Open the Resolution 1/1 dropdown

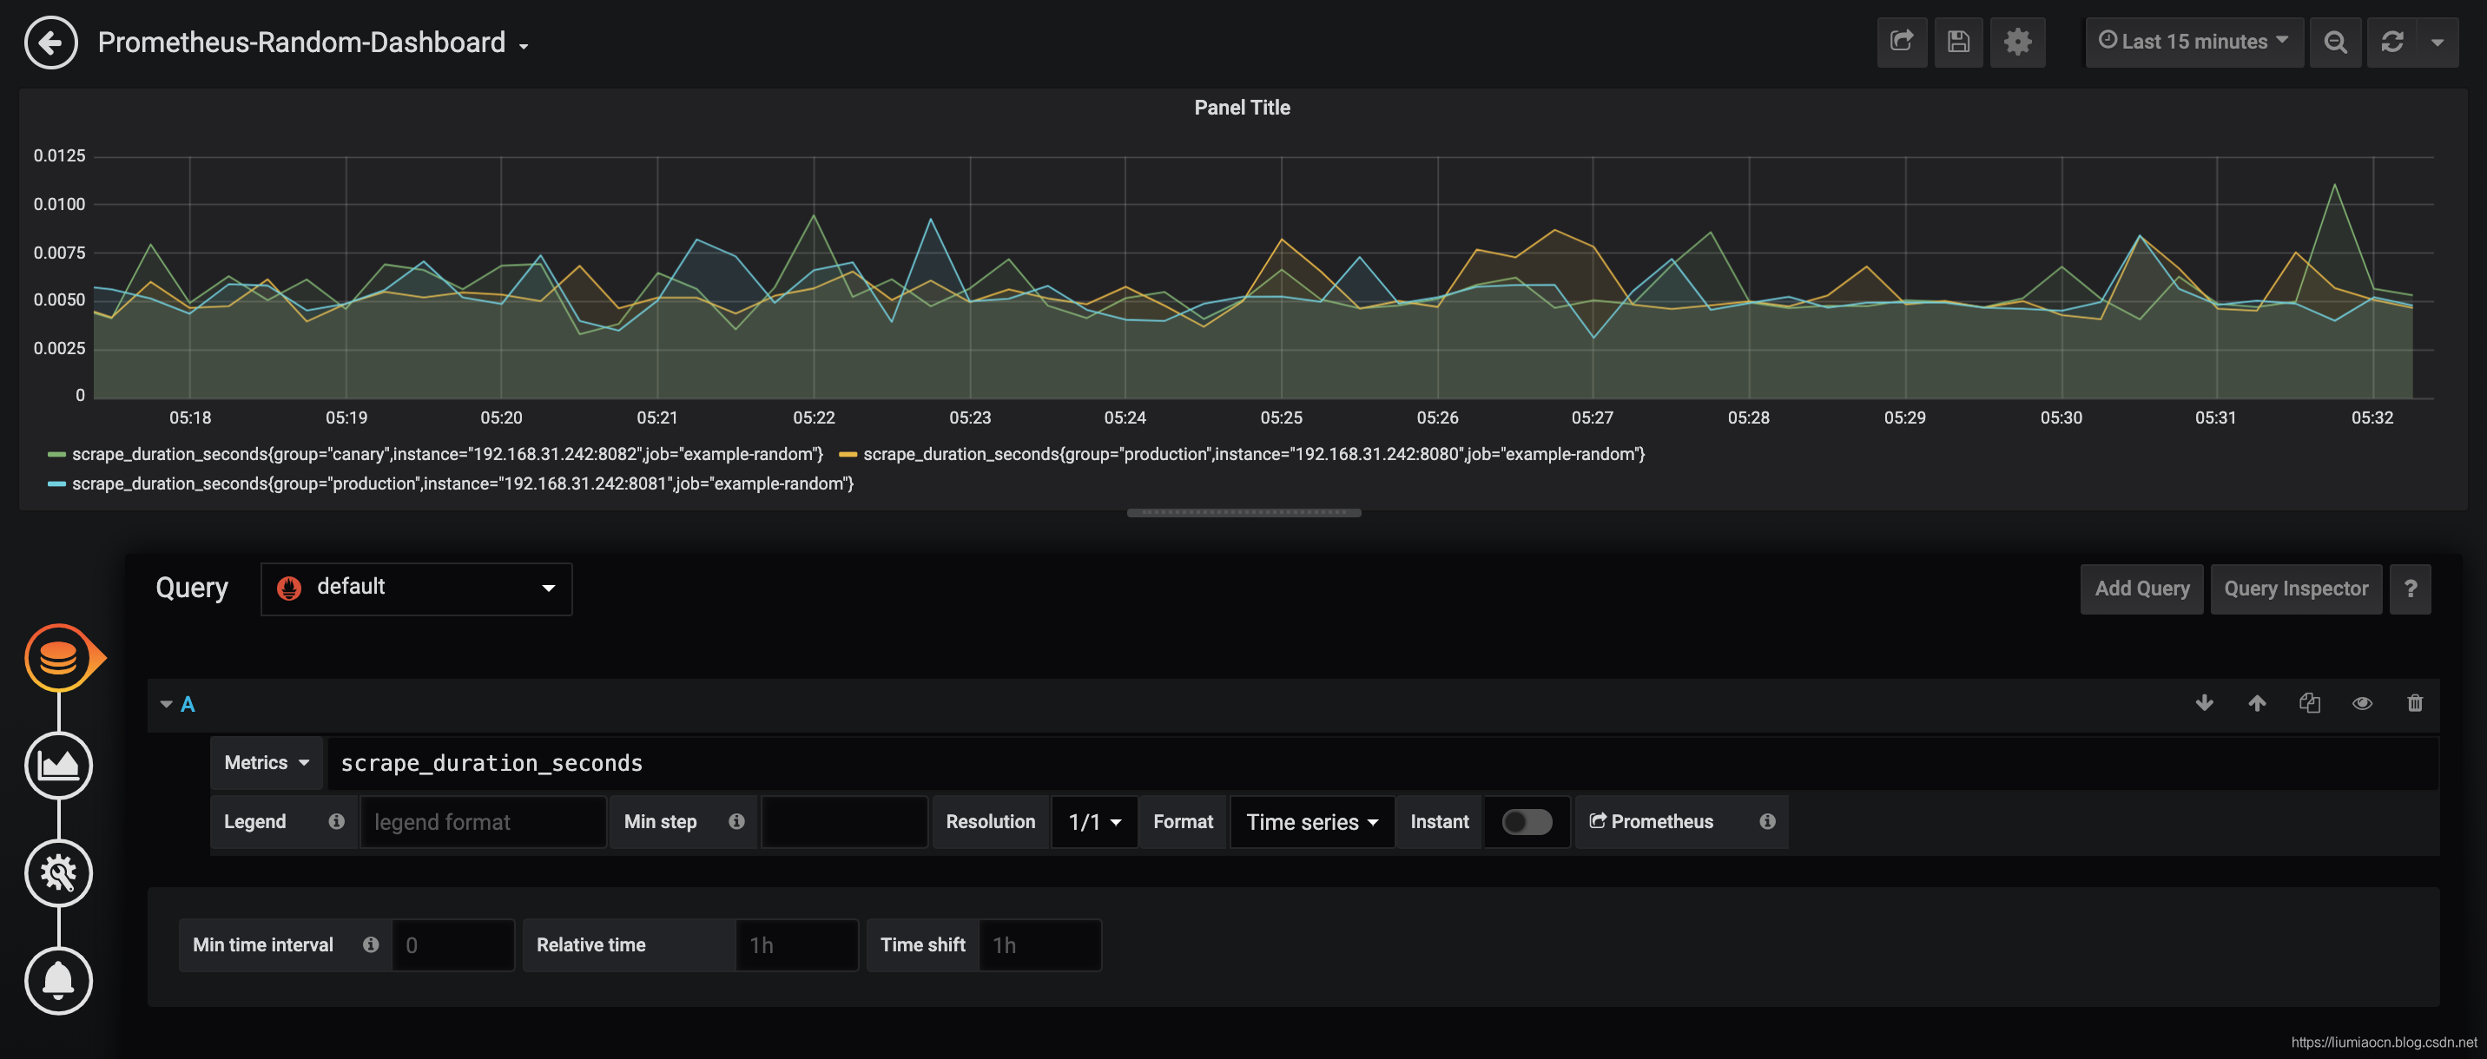[1094, 821]
